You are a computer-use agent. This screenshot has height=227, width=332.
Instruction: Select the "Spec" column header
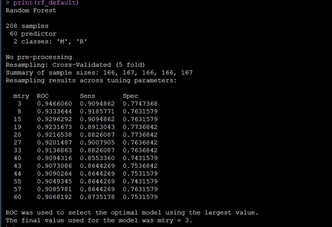pos(131,96)
